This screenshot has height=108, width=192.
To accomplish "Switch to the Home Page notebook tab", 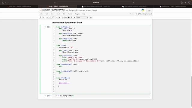I will tap(19, 7).
